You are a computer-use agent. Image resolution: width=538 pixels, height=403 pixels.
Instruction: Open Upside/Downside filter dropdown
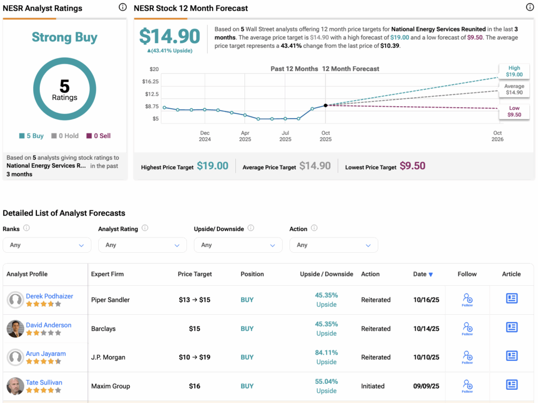pos(238,245)
